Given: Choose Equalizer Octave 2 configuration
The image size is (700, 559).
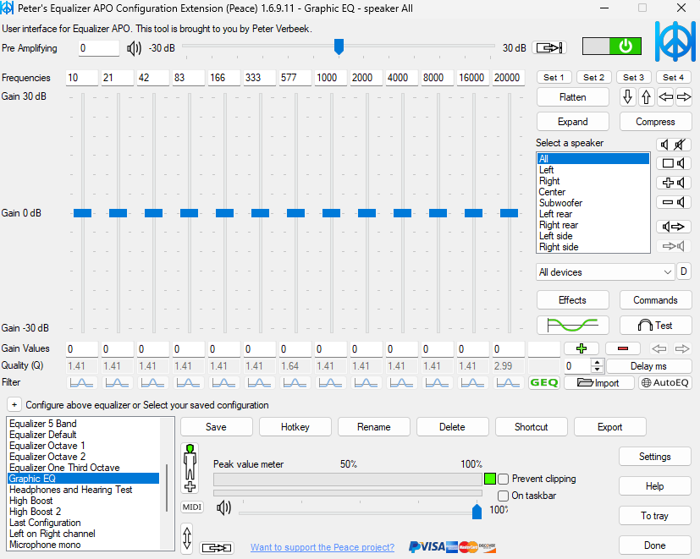Looking at the screenshot, I should 84,457.
